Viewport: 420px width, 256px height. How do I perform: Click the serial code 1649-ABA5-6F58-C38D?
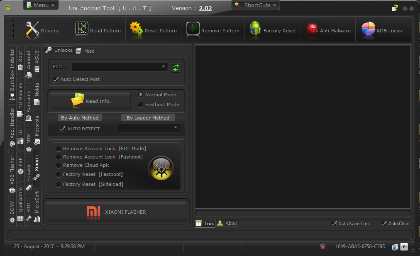coord(360,246)
